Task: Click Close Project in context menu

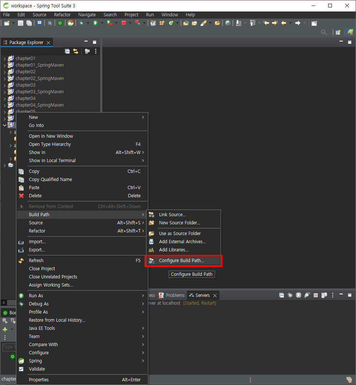Action: coord(82,269)
